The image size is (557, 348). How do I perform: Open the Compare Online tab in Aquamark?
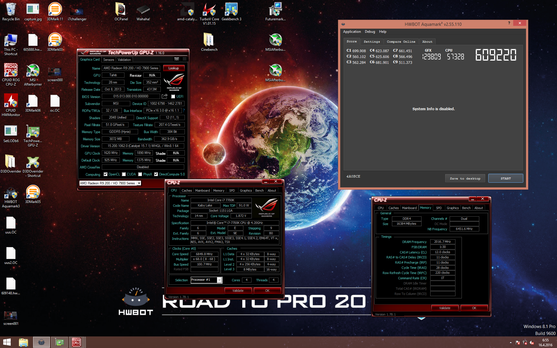(401, 42)
